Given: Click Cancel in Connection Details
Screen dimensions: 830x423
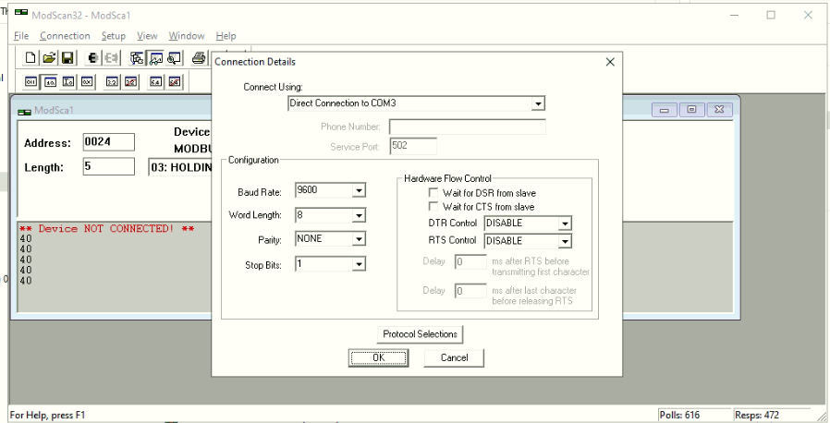Looking at the screenshot, I should tap(454, 358).
